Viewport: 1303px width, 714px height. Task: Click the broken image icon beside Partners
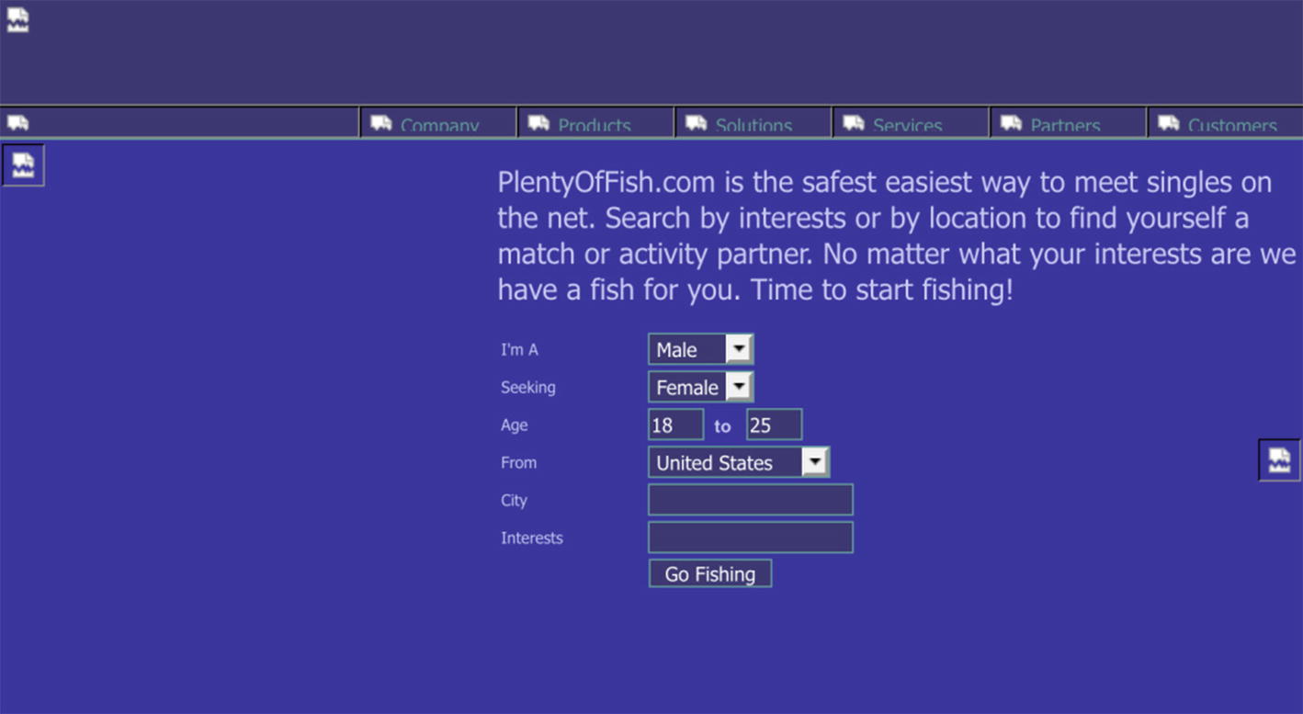(1011, 122)
